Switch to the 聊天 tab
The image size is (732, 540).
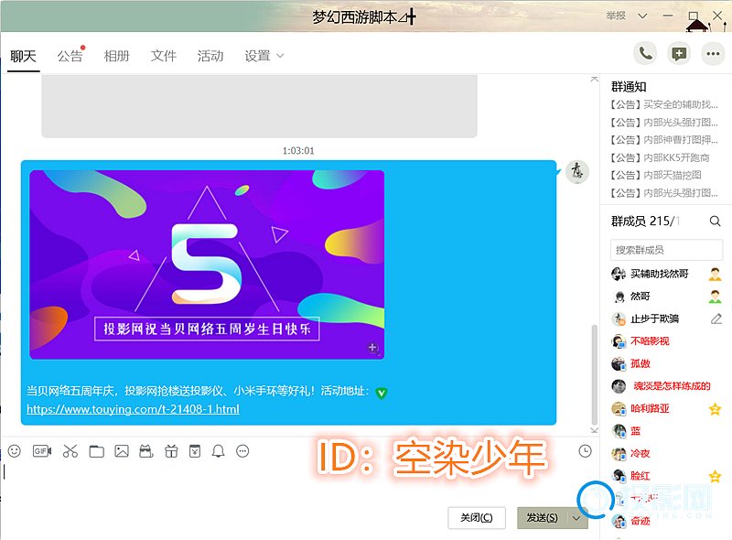click(x=23, y=57)
